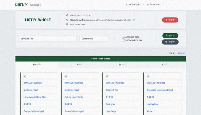This screenshot has height=115, width=201.
Task: Switch to TOP 30 view
Action: 181,53
